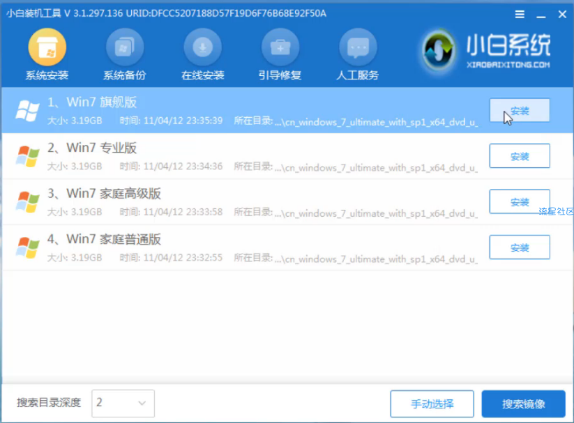Screen dimensions: 574x423
Task: Switch to the 人工服务 tab label
Action: point(358,75)
